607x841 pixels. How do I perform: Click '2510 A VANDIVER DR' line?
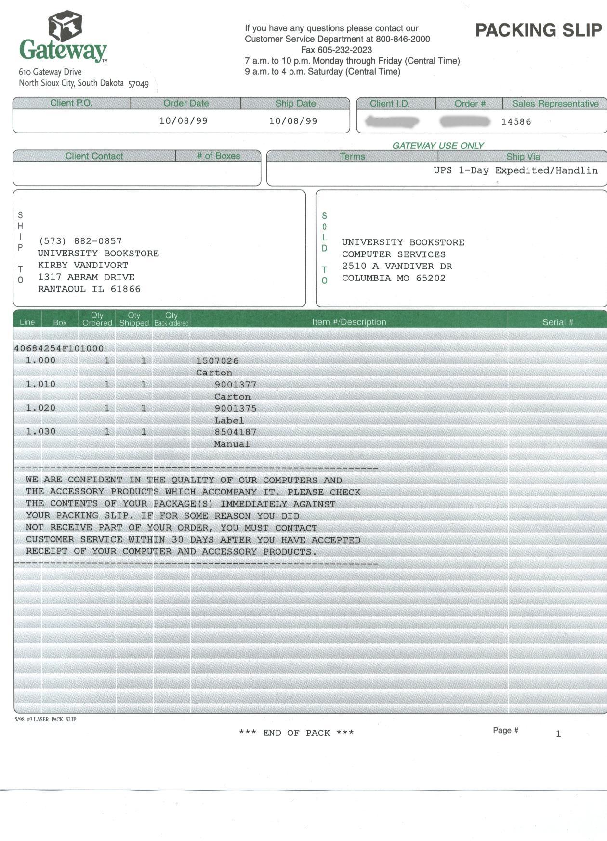pyautogui.click(x=397, y=266)
